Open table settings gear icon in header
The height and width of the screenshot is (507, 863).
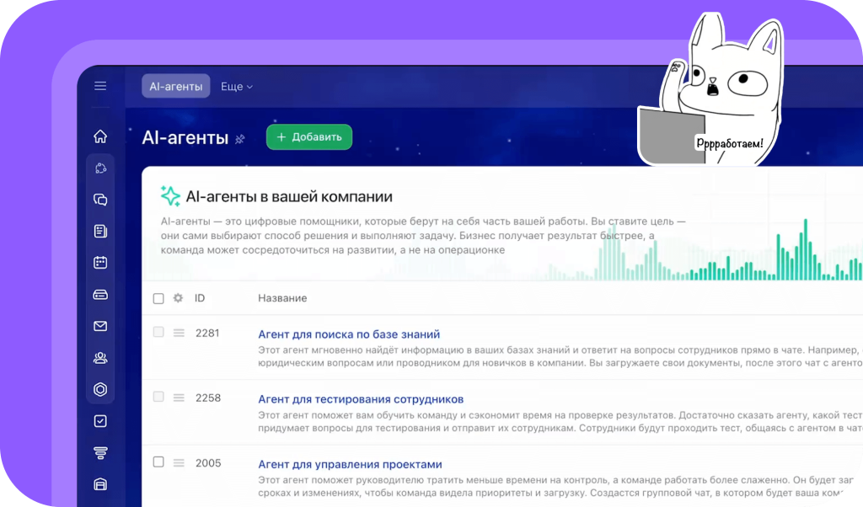tap(178, 298)
